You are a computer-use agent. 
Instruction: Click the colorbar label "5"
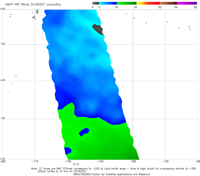(99, 7)
